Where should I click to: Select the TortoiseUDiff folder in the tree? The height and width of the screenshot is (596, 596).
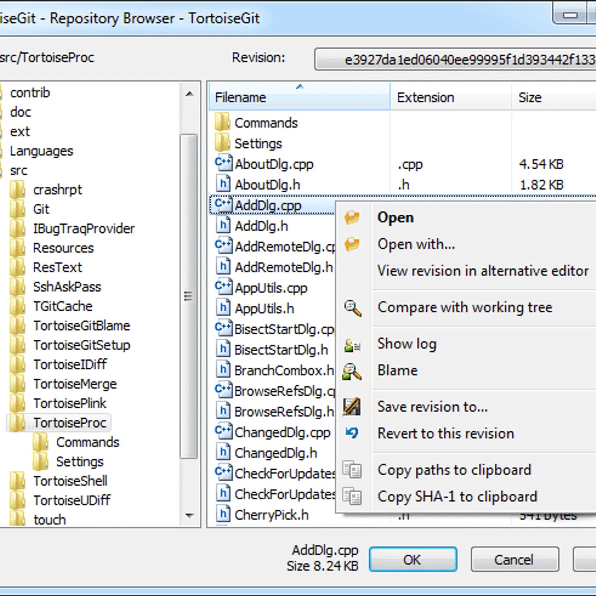pos(72,500)
